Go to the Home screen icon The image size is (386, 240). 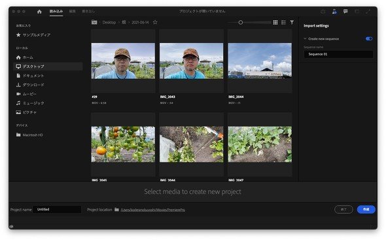pos(39,12)
